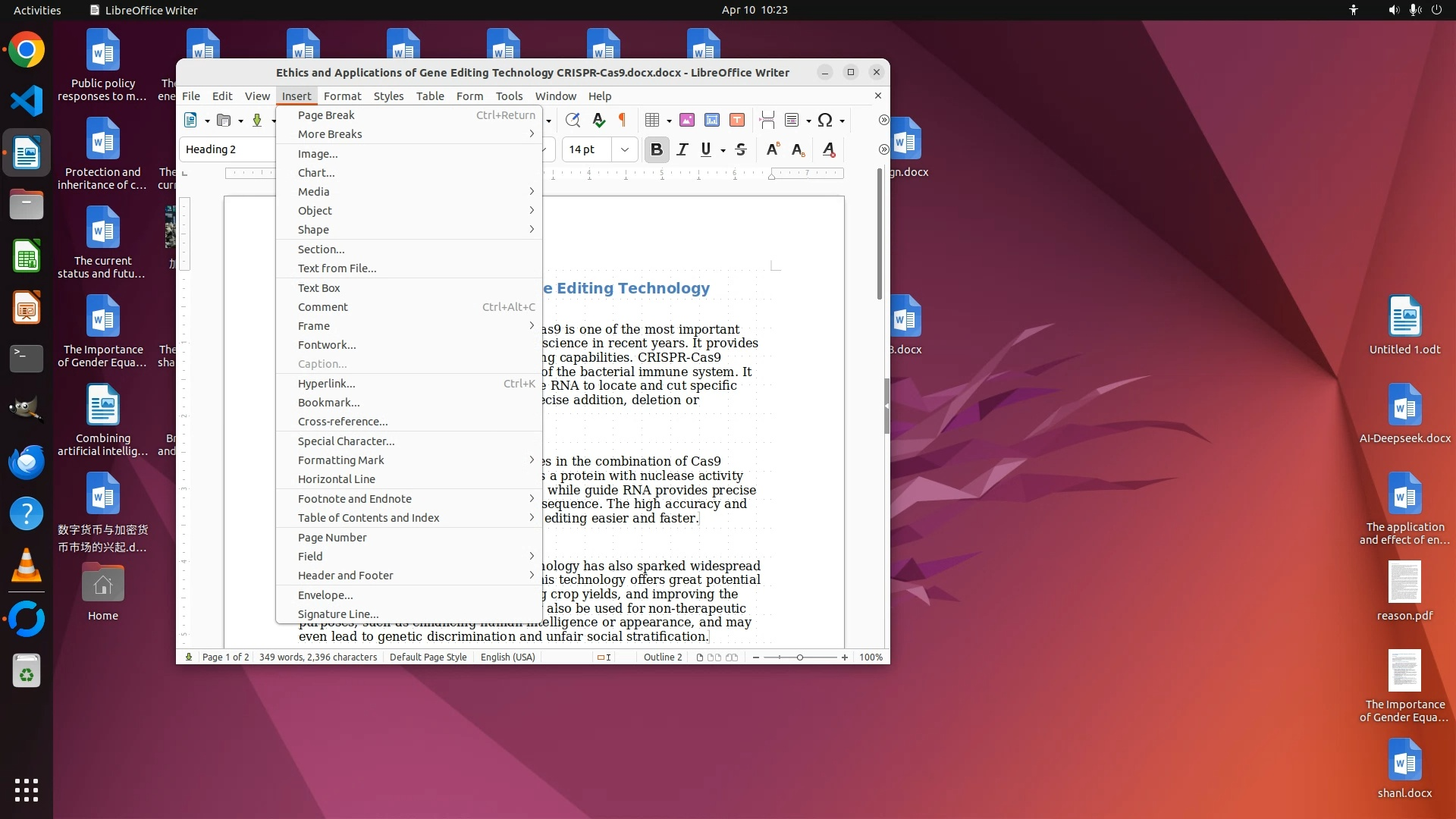The image size is (1456, 819).
Task: Click the Insert Image toolbar icon
Action: click(x=687, y=120)
